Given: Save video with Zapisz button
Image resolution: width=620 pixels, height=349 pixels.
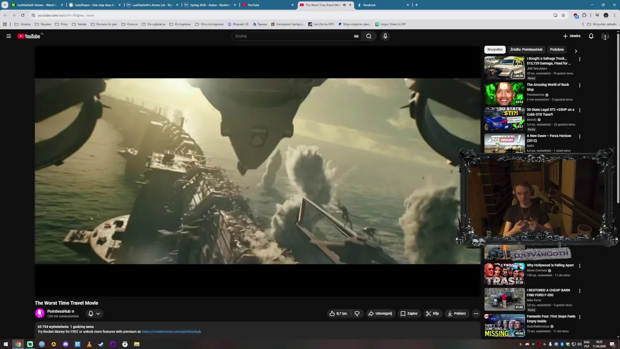Looking at the screenshot, I should pyautogui.click(x=409, y=314).
